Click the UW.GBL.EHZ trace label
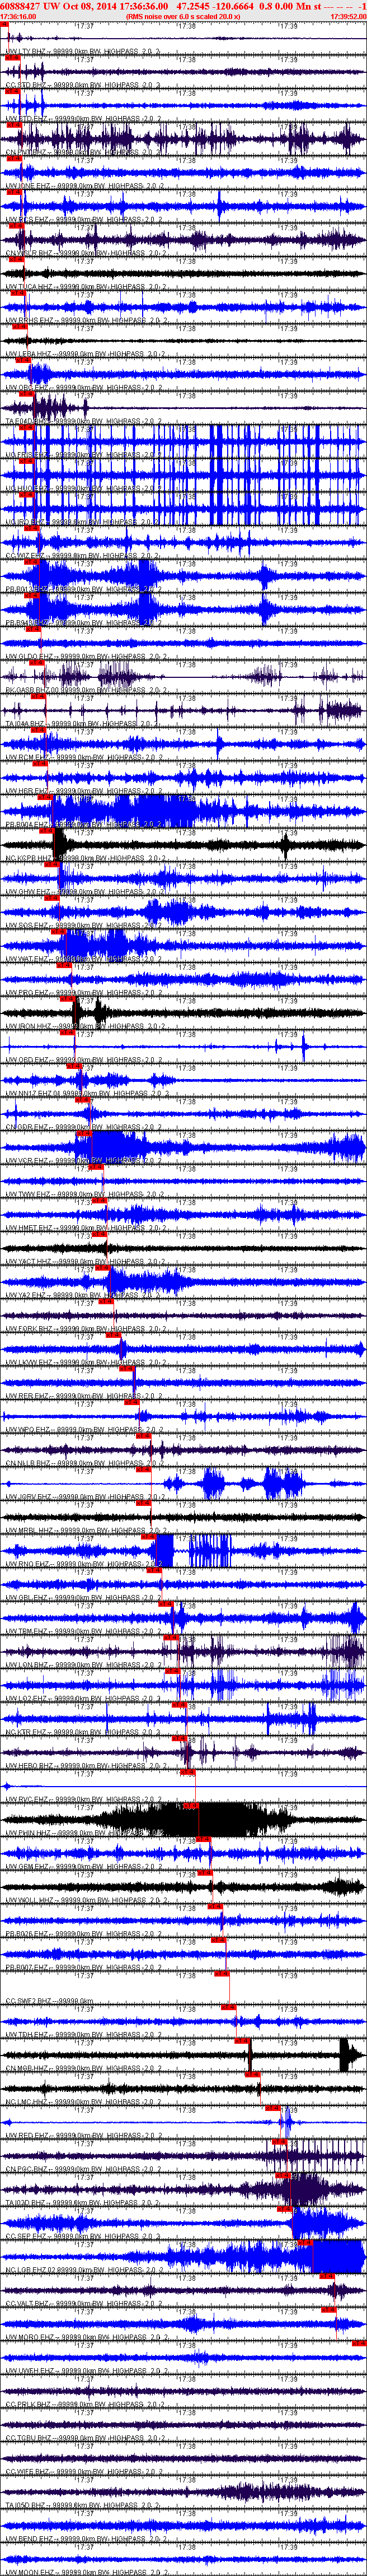The image size is (367, 2576). pos(84,1599)
